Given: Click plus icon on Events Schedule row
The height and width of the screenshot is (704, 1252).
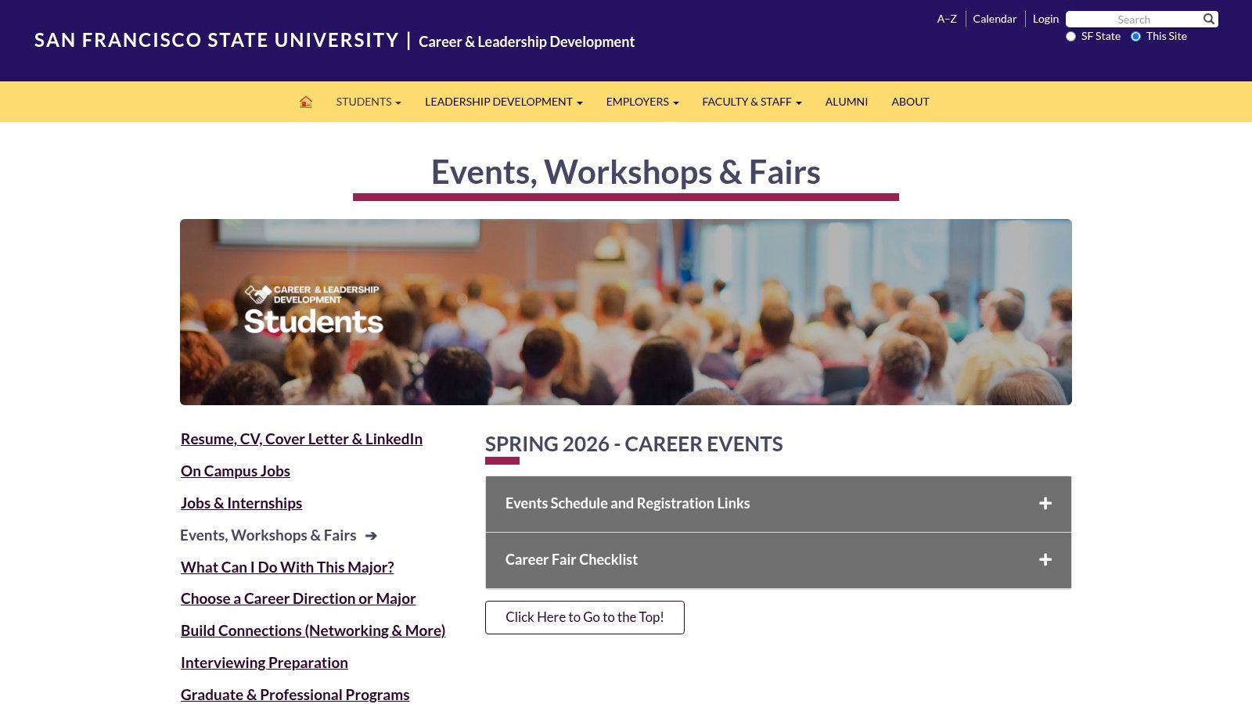Looking at the screenshot, I should tap(1045, 504).
